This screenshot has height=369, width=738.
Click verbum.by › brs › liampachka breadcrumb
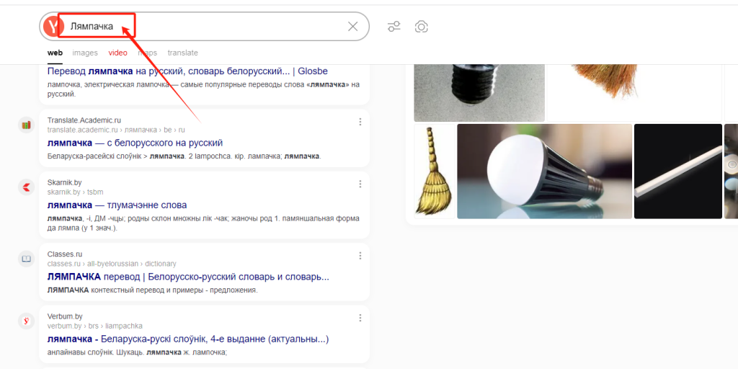coord(95,326)
